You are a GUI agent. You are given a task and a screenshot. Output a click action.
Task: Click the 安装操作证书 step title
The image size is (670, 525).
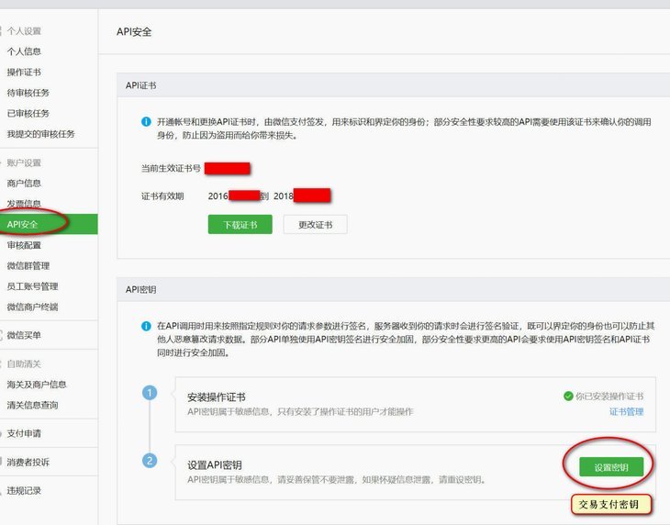(217, 397)
